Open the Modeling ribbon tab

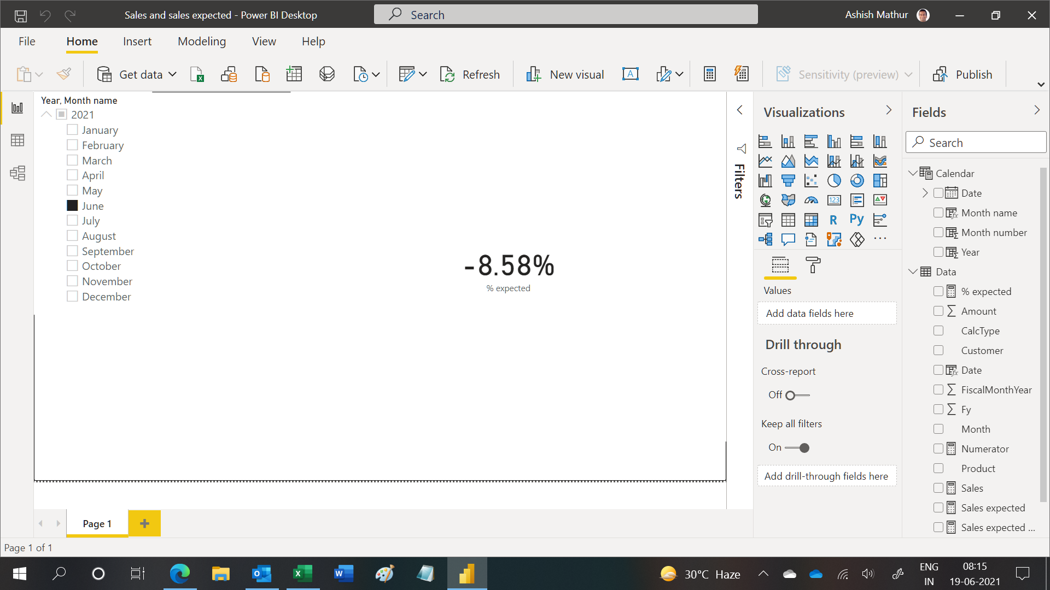point(202,42)
